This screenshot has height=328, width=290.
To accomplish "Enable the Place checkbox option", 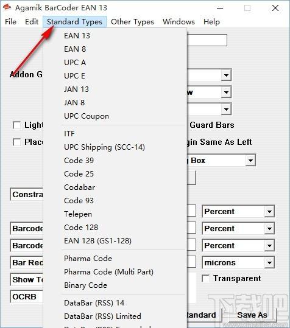I will pos(16,142).
